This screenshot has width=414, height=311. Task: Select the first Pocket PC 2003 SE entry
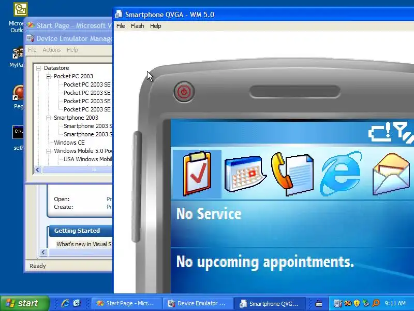tap(87, 84)
